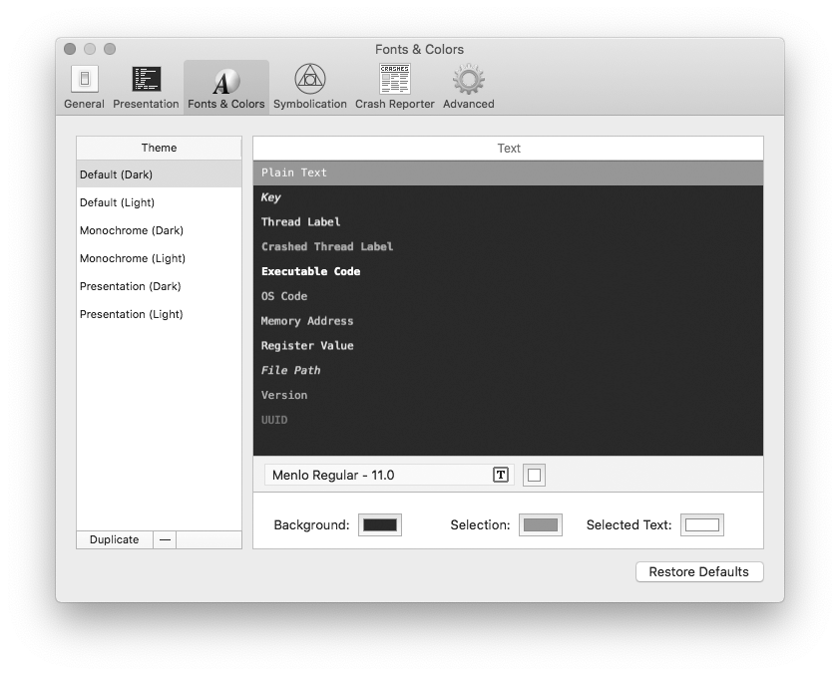Select the Executable Code style row
Image resolution: width=840 pixels, height=676 pixels.
tap(508, 271)
